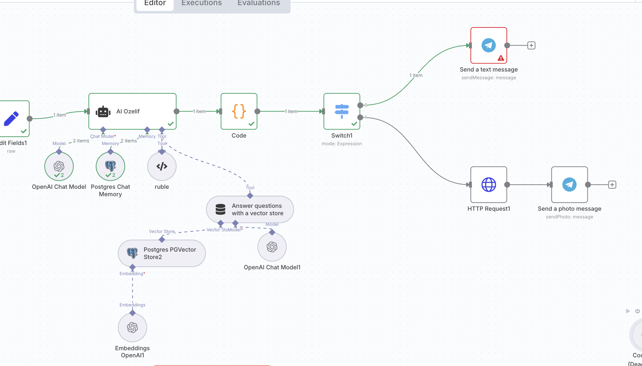Select the OpenAI Chat Model1 node

point(272,247)
